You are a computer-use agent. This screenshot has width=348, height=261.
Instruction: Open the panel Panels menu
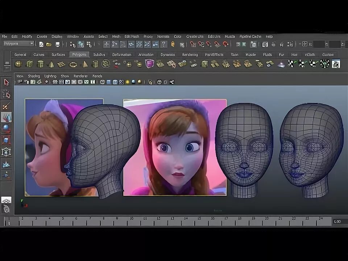(97, 76)
